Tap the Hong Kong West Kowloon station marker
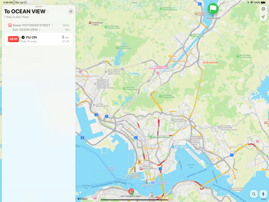The height and width of the screenshot is (202, 269). coord(141,167)
